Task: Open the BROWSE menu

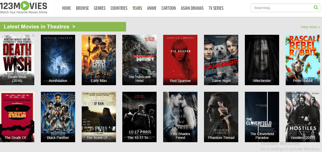Action: pyautogui.click(x=82, y=8)
